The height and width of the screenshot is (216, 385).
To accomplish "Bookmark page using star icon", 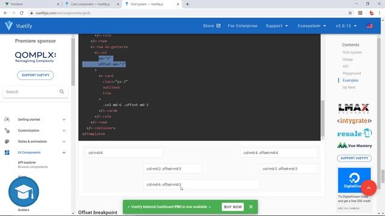I will coord(350,13).
